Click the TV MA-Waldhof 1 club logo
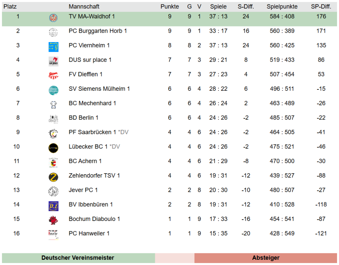Viewport: 339px width, 265px height. click(x=53, y=18)
